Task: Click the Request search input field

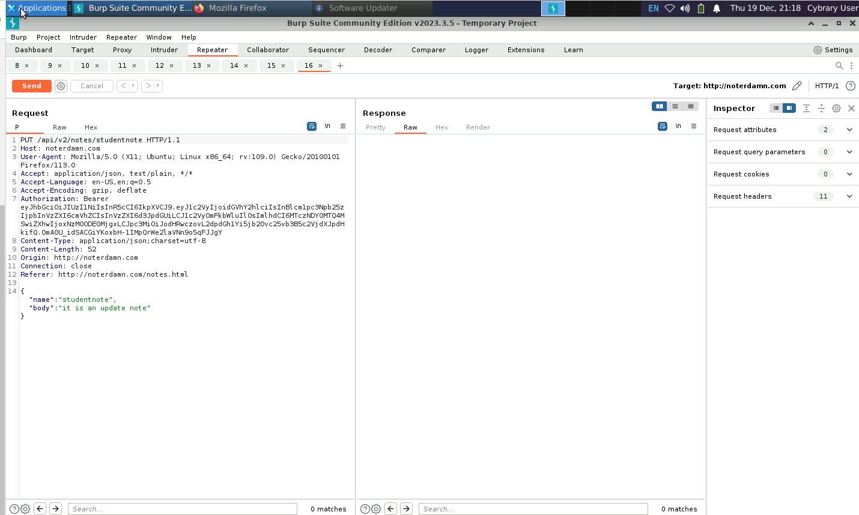Action: click(x=182, y=509)
